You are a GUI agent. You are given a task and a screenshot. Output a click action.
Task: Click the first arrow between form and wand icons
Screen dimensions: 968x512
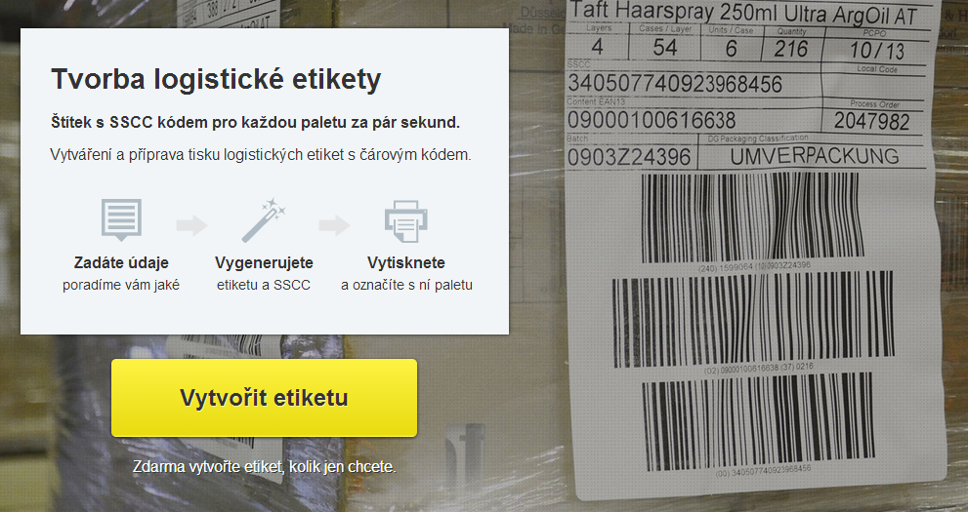191,225
